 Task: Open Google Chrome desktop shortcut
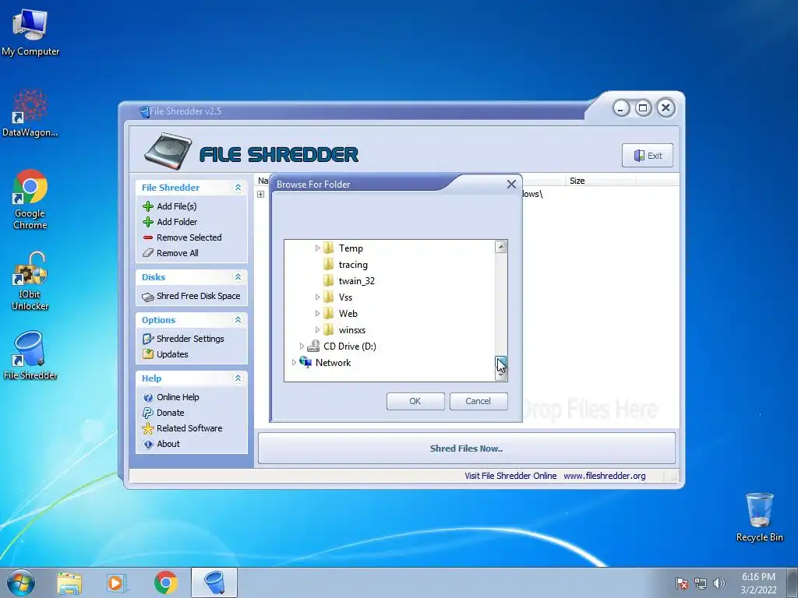point(30,199)
